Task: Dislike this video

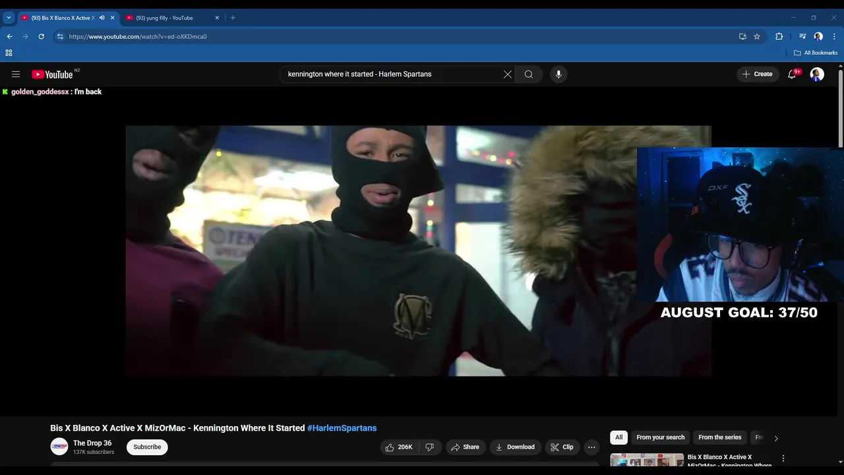Action: 430,447
